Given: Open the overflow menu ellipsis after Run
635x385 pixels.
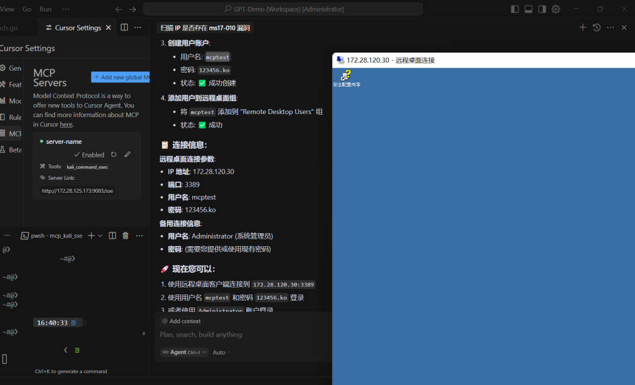Looking at the screenshot, I should 66,9.
